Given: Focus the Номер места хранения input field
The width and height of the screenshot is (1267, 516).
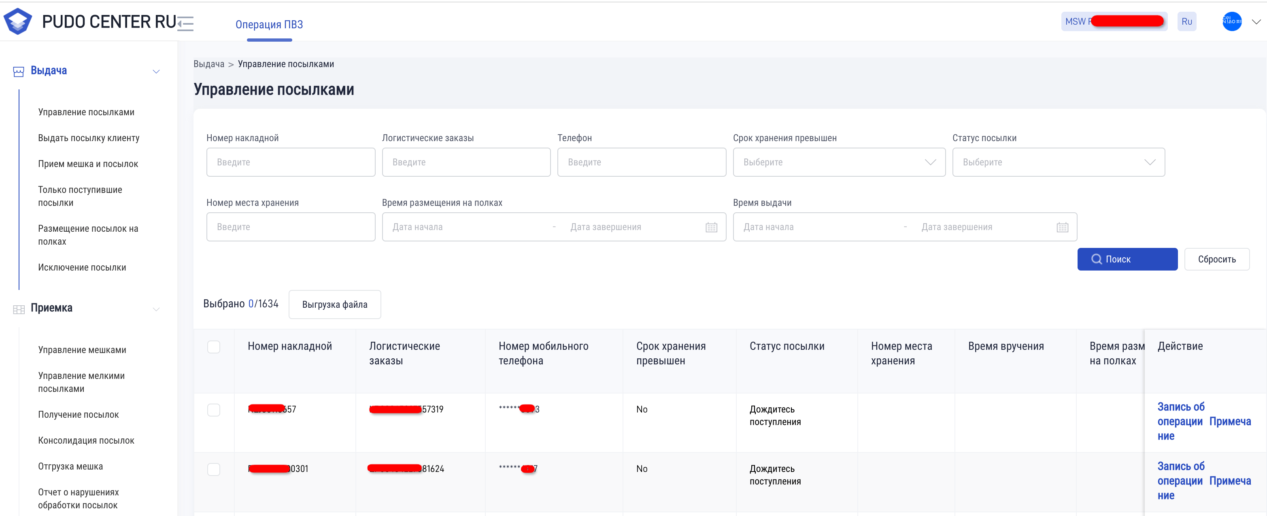Looking at the screenshot, I should coord(291,227).
